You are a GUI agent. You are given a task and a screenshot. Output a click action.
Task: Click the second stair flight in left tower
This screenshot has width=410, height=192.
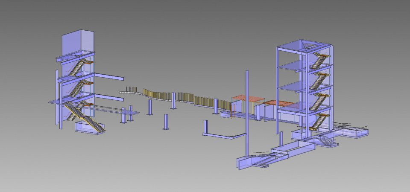click(77, 87)
